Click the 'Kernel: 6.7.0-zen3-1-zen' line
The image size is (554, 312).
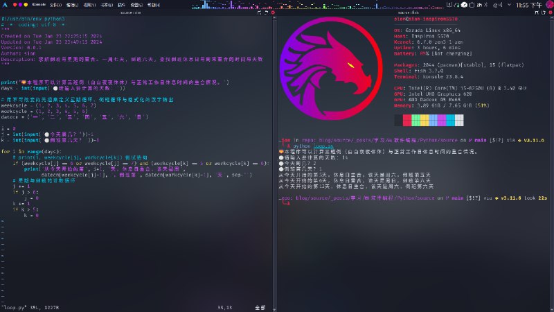pos(429,42)
